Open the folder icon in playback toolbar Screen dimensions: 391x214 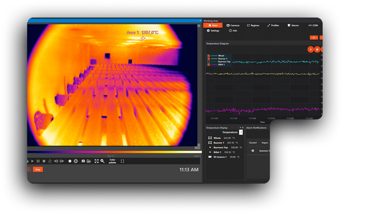(x=88, y=161)
